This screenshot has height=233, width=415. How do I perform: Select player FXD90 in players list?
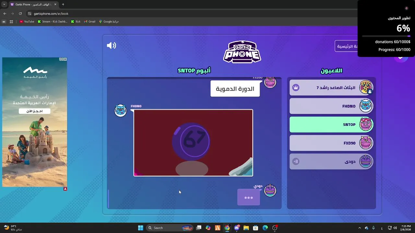point(331,143)
